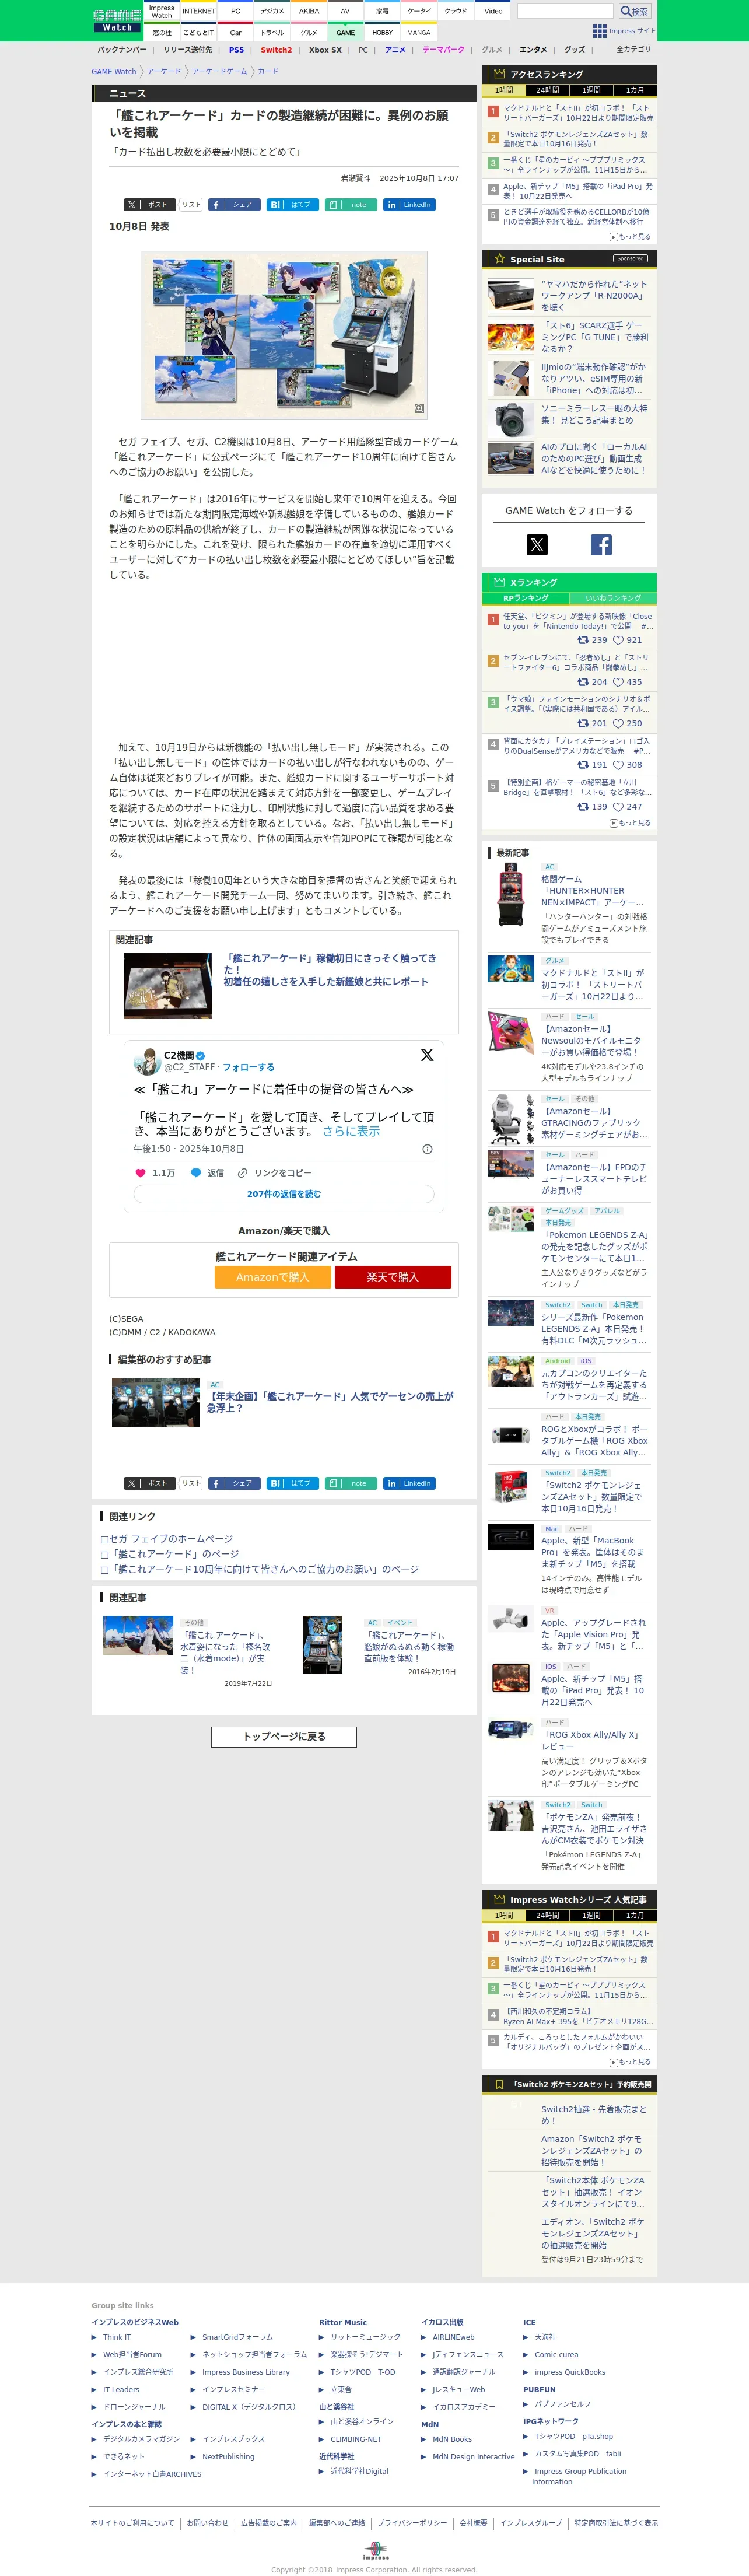Expand tweet text with さらに表示
Screen dimensions: 749x2576
pyautogui.click(x=351, y=1131)
